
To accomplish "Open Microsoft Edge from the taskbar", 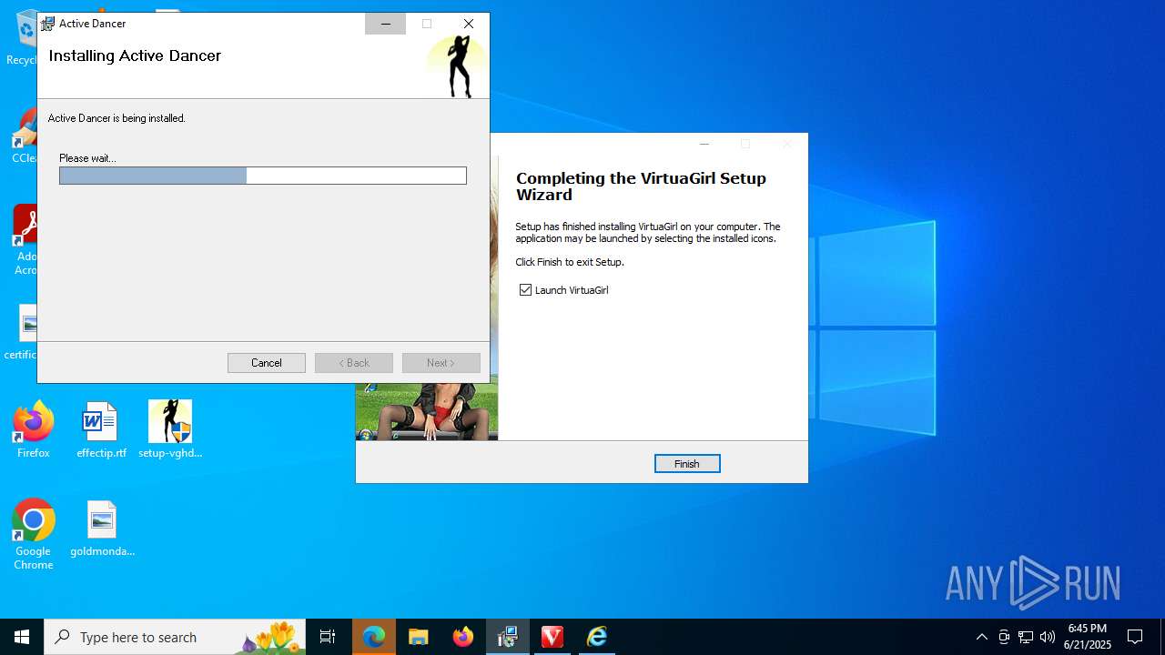I will point(374,637).
